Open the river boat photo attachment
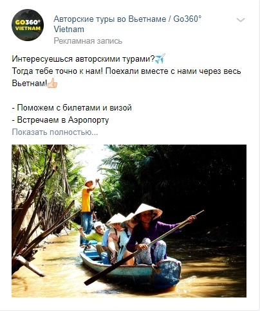Viewport: 260px width, 311px height. [129, 221]
